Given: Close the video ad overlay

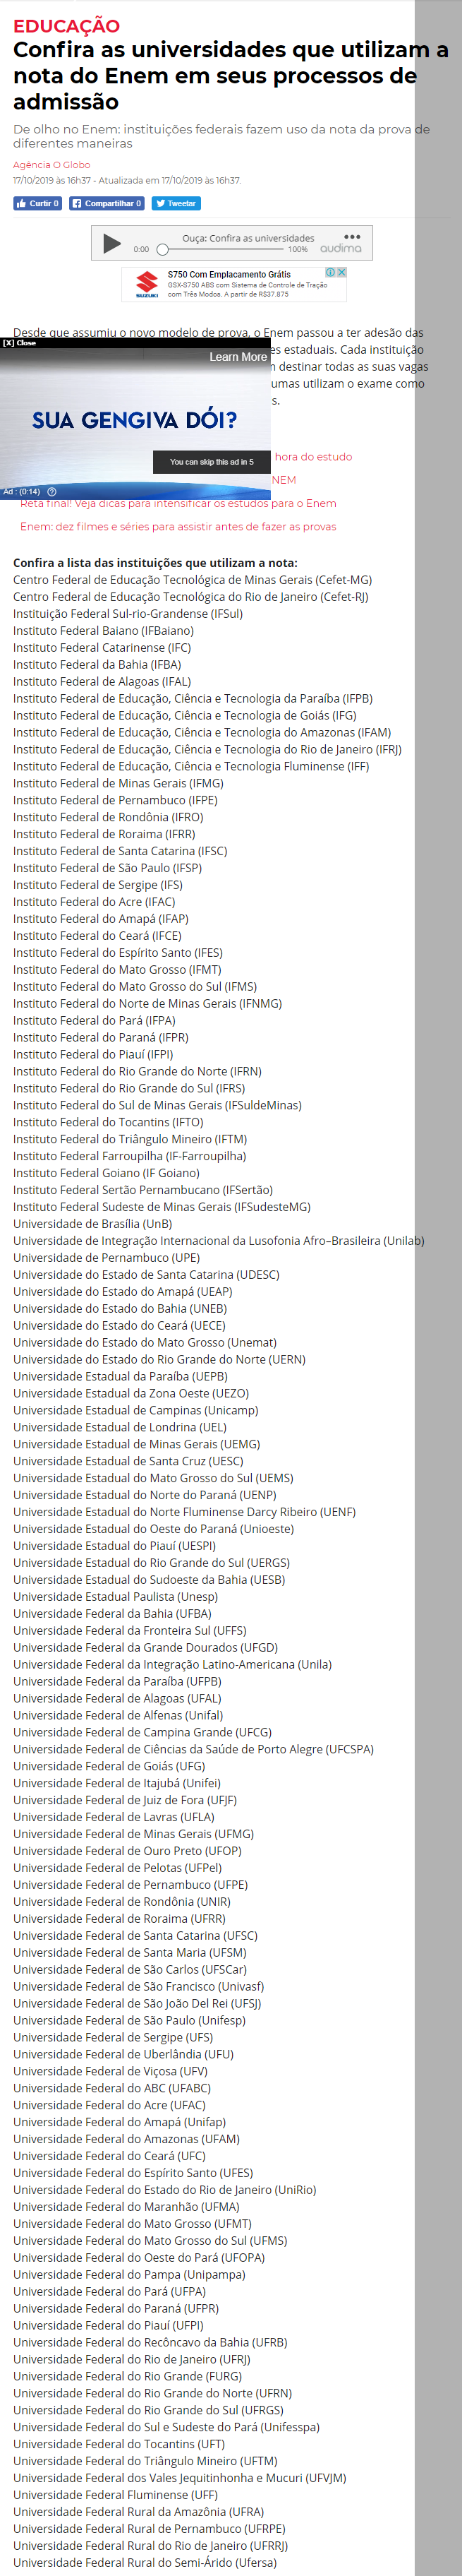Looking at the screenshot, I should [19, 343].
